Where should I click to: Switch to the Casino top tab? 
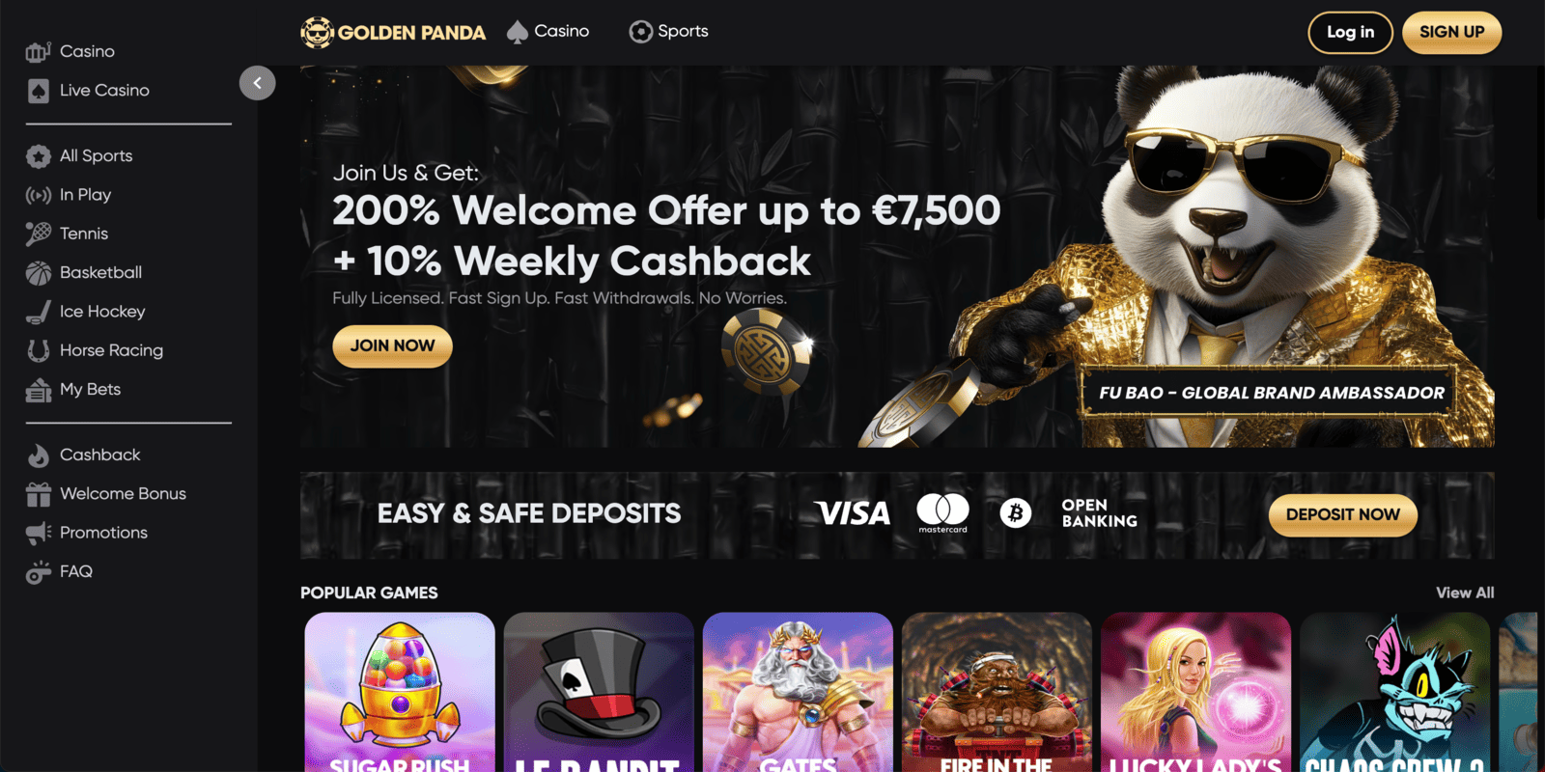pos(548,32)
